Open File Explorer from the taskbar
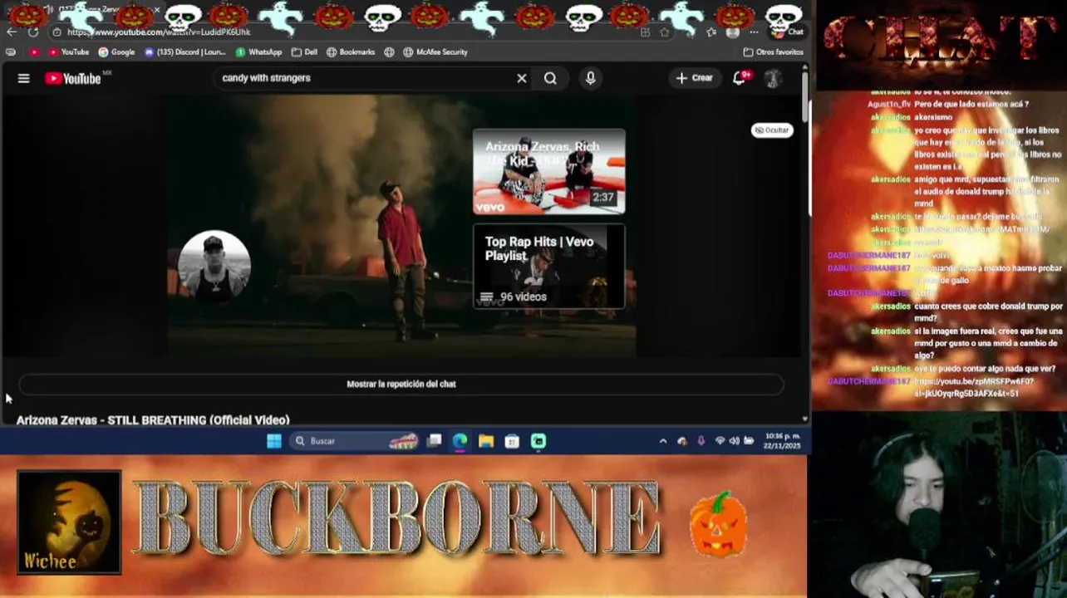The height and width of the screenshot is (598, 1067). coord(486,441)
